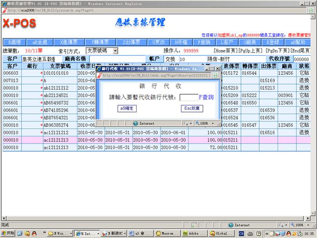Viewport: 317px width, 238px height.
Task: Click the Windows 开始 Start button
Action: [x=9, y=233]
